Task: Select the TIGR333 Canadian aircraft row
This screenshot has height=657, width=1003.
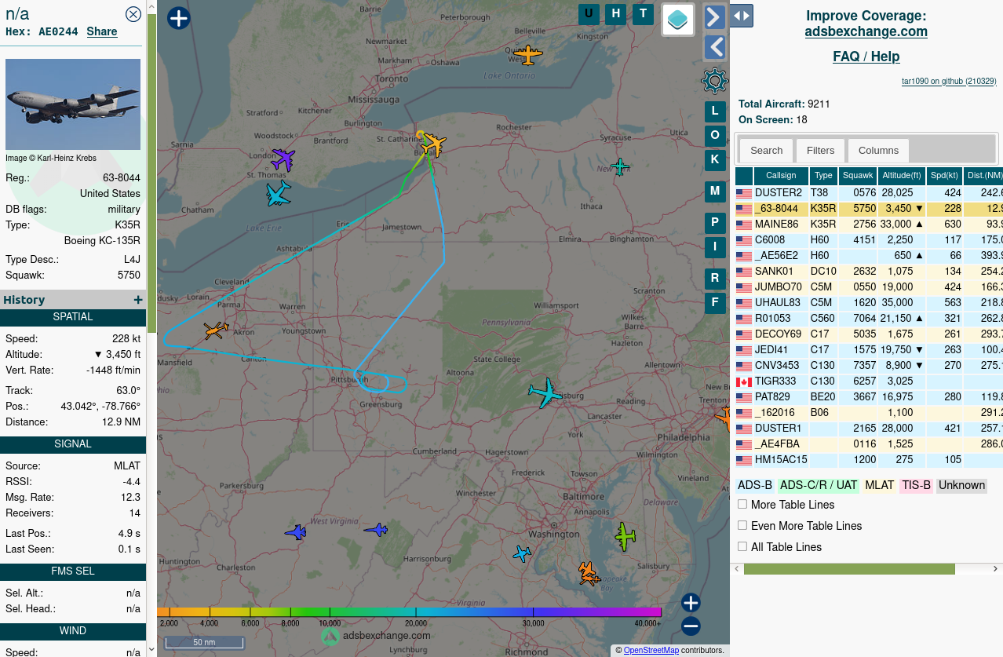Action: (869, 381)
